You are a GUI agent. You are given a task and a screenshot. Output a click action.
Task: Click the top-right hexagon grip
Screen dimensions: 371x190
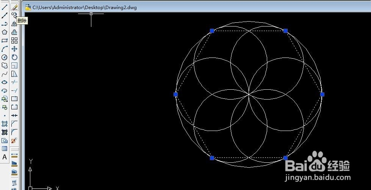tap(286, 31)
